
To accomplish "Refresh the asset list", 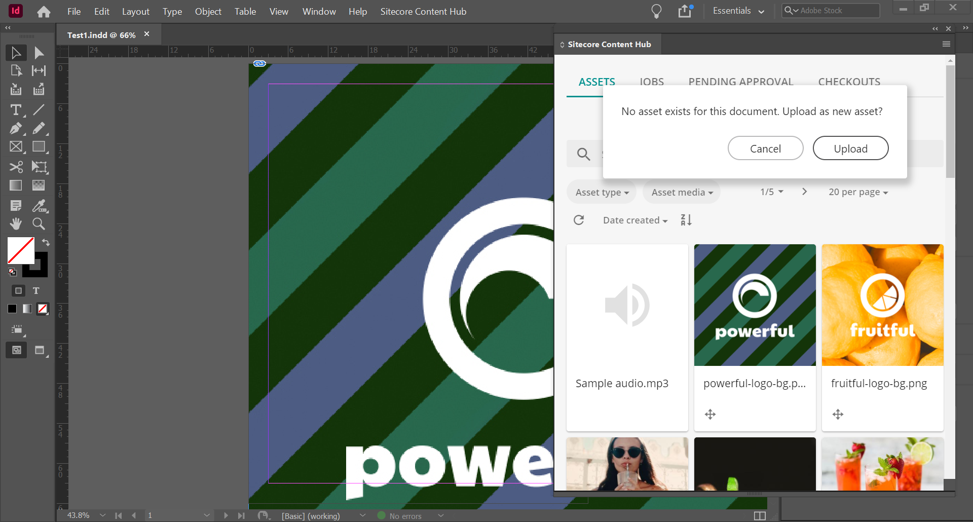I will click(579, 219).
